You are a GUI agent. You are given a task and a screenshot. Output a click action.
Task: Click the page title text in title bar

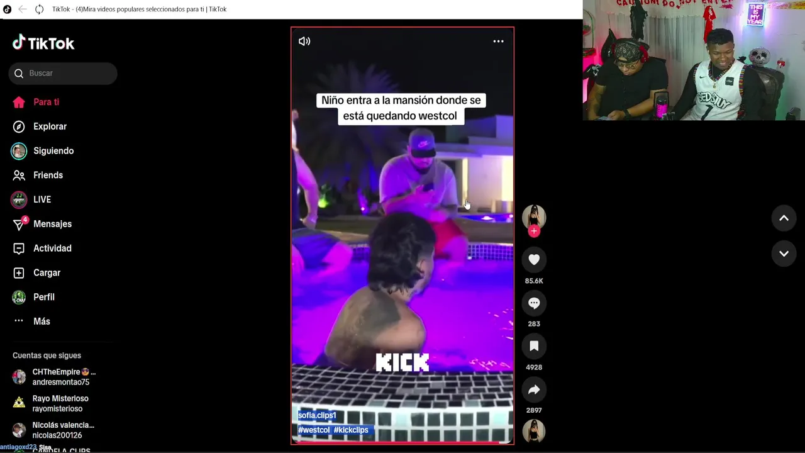pos(140,9)
